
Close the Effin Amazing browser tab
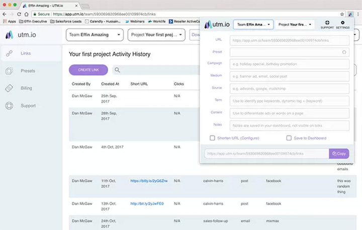(76, 6)
